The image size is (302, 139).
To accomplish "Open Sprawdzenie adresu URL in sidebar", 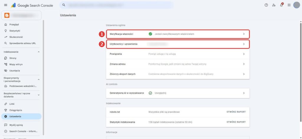I will tap(21, 43).
